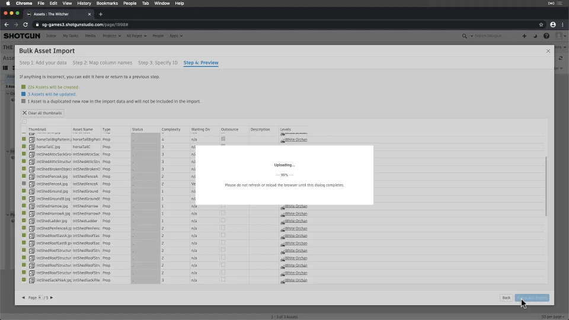Click the Clear all thumbnails button

(43, 113)
